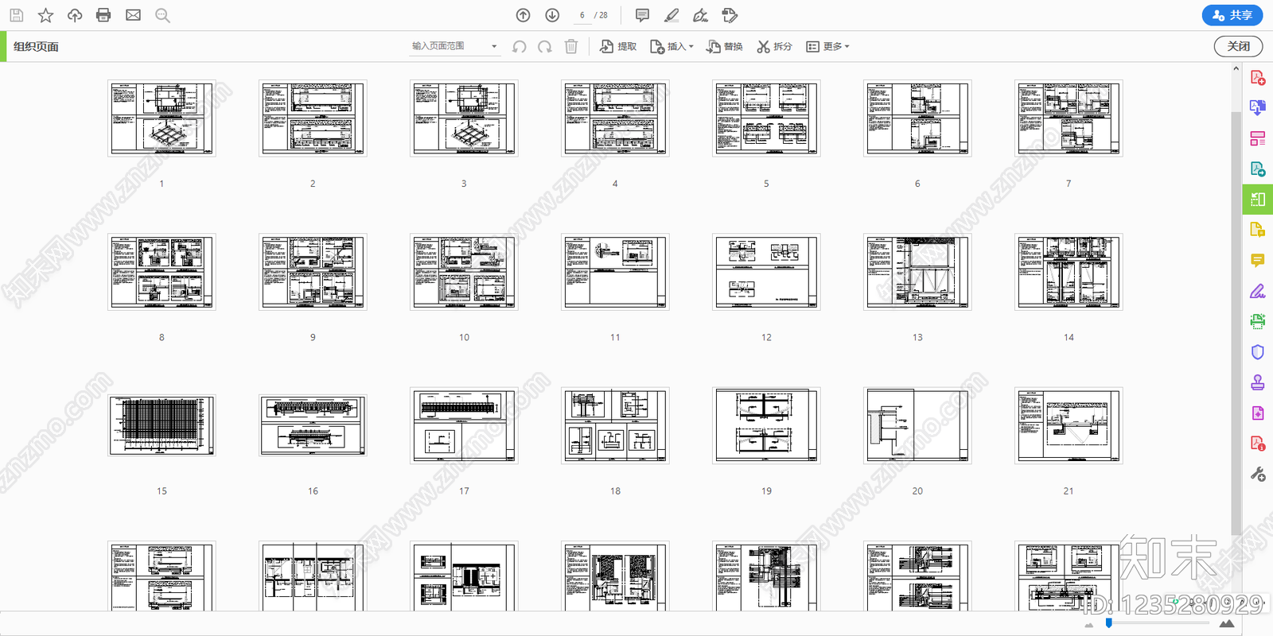The height and width of the screenshot is (636, 1273).
Task: Click the Save file icon
Action: click(16, 15)
